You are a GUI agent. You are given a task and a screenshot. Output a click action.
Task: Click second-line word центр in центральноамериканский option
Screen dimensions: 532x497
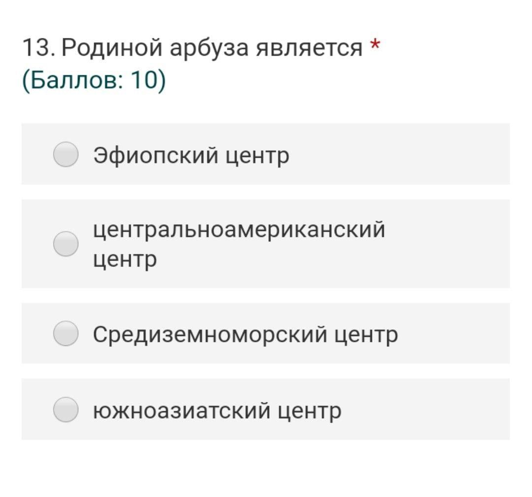[125, 261]
